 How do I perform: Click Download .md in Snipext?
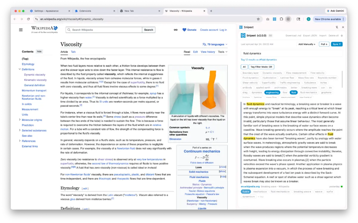tap(293, 36)
